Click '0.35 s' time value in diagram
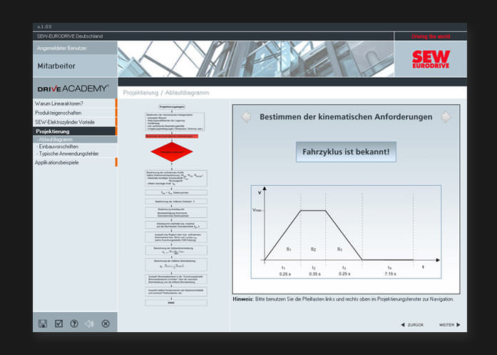This screenshot has width=497, height=355. coord(314,274)
